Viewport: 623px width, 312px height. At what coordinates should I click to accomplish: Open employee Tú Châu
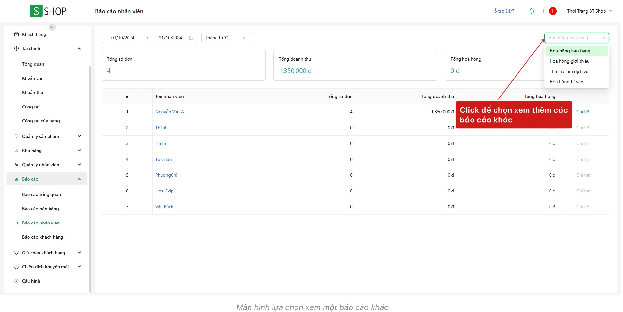[x=163, y=159]
